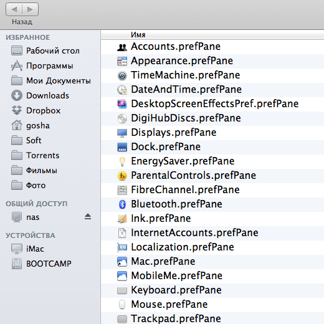The height and width of the screenshot is (324, 324).
Task: Select the Mac.prefPane file name
Action: 163,262
